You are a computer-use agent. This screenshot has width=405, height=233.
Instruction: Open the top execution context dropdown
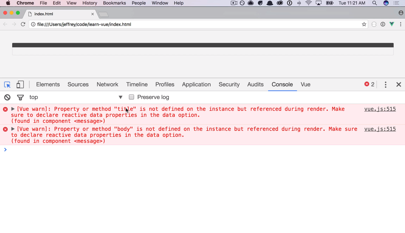pyautogui.click(x=76, y=97)
